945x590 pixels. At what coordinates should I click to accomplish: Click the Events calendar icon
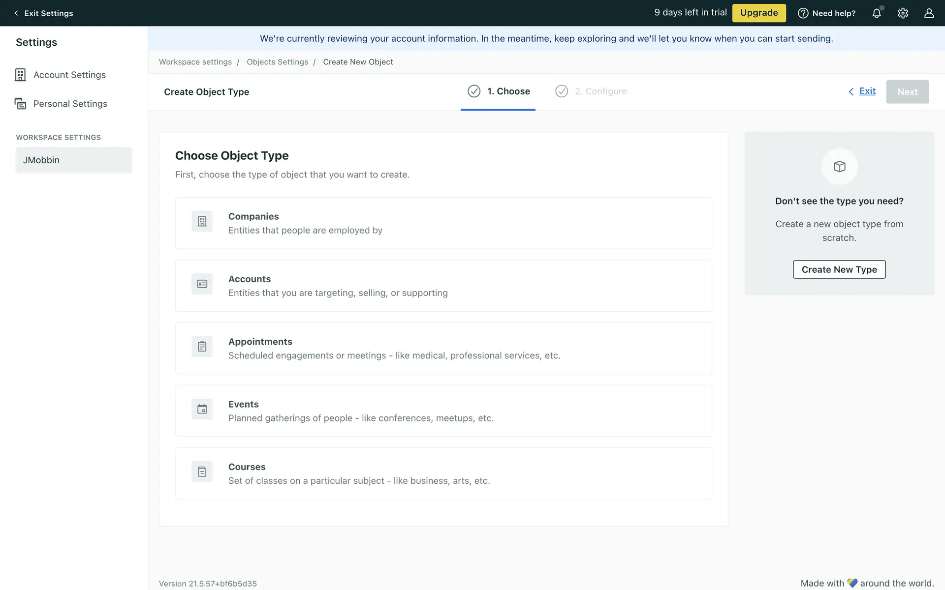(x=202, y=409)
